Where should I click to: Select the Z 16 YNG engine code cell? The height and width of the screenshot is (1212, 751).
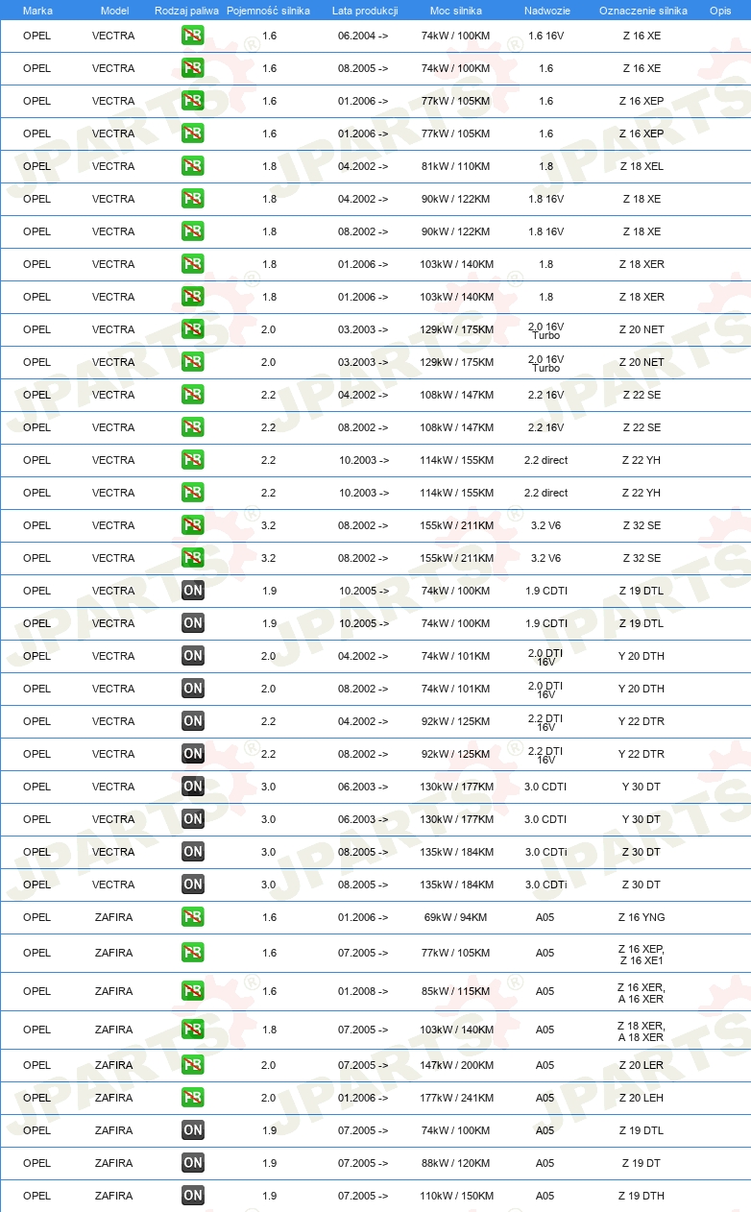click(x=642, y=917)
